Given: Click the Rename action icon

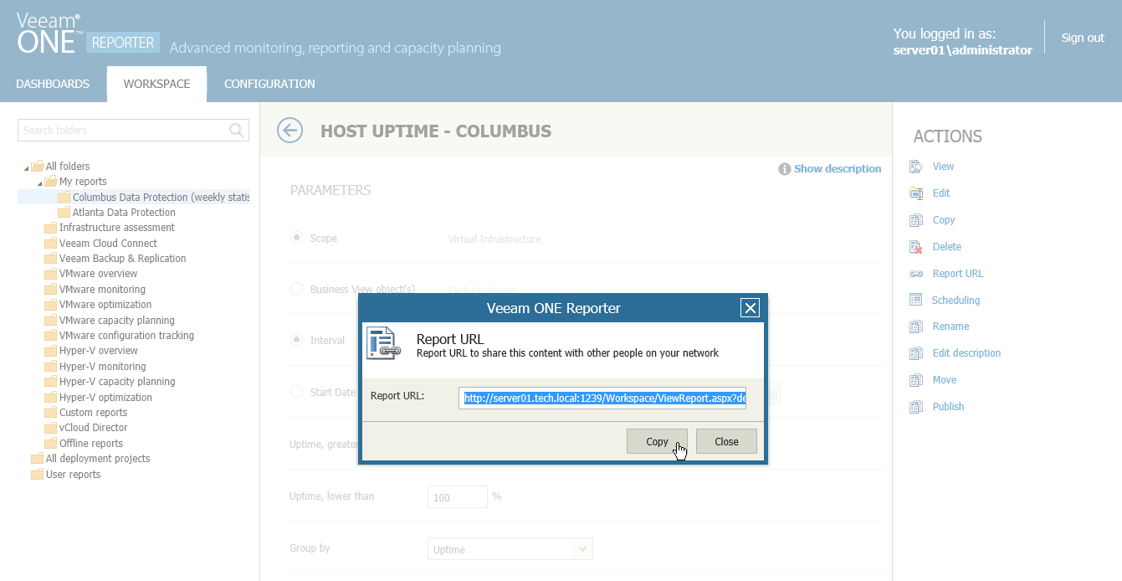Looking at the screenshot, I should tap(916, 326).
